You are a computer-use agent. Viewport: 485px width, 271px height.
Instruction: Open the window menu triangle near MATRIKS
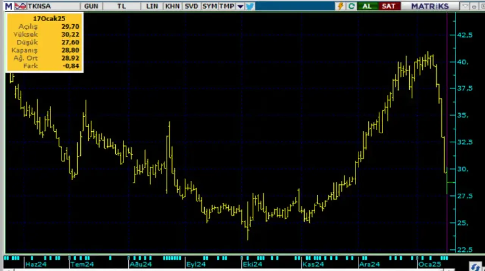click(x=465, y=6)
